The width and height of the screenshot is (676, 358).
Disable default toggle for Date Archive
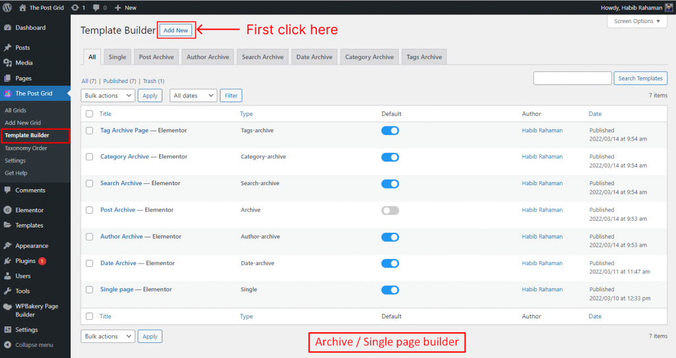click(390, 263)
